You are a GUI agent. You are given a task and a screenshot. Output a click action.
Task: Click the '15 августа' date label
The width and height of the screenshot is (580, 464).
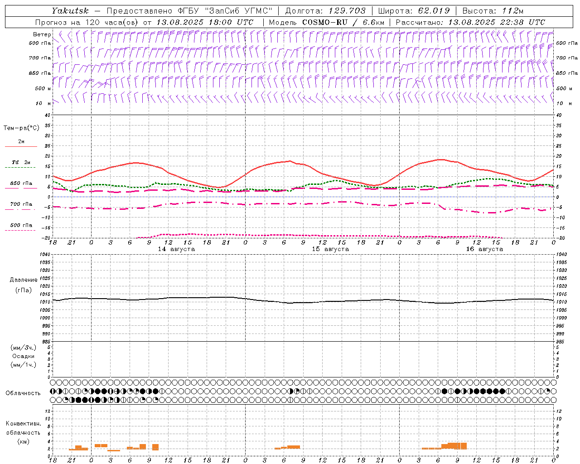click(330, 249)
